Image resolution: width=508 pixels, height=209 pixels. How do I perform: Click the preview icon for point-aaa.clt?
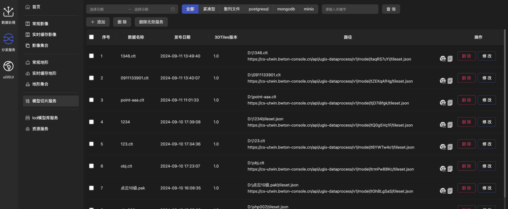[443, 103]
